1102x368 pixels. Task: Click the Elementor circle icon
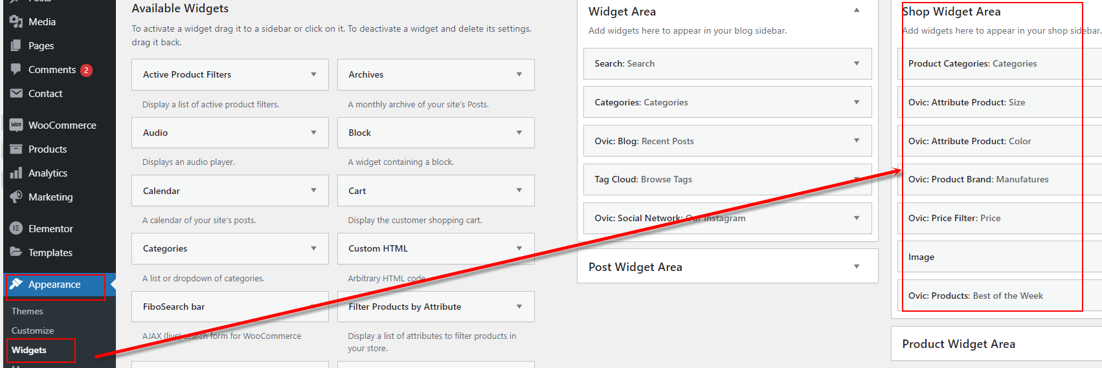point(16,228)
